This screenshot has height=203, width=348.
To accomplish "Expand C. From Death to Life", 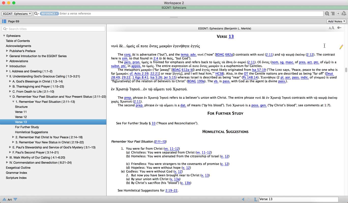I will [10, 92].
